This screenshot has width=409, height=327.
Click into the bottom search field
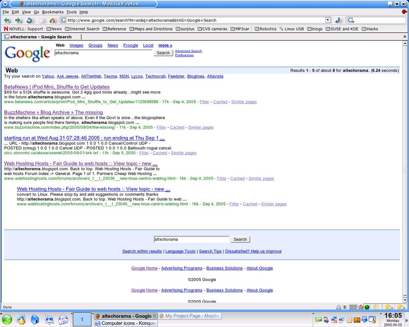point(191,240)
